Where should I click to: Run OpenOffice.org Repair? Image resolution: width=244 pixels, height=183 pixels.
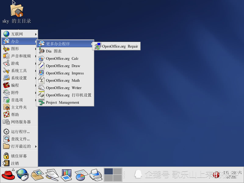(117, 46)
